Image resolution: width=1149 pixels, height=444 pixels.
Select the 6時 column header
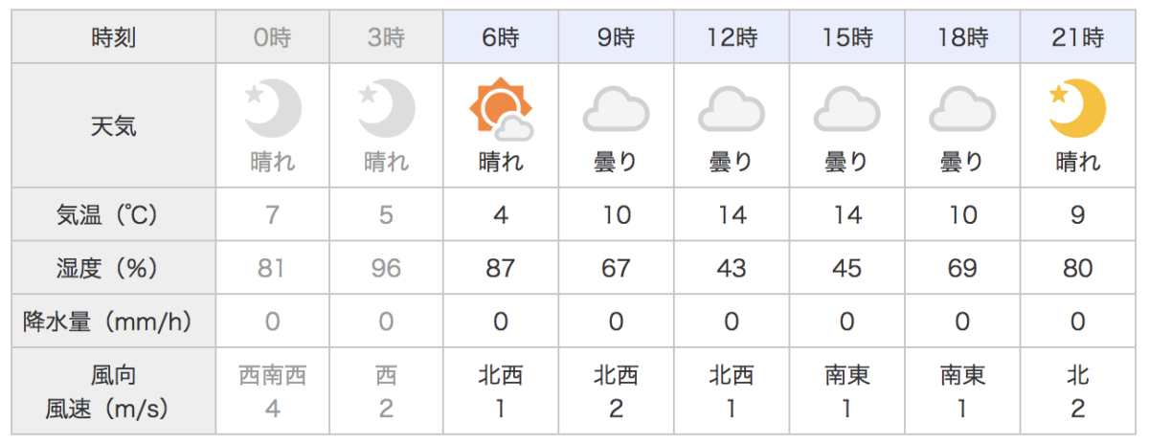click(x=501, y=38)
